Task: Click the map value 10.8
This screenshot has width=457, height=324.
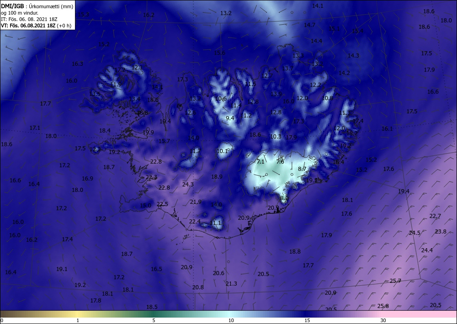Action: [x=328, y=98]
